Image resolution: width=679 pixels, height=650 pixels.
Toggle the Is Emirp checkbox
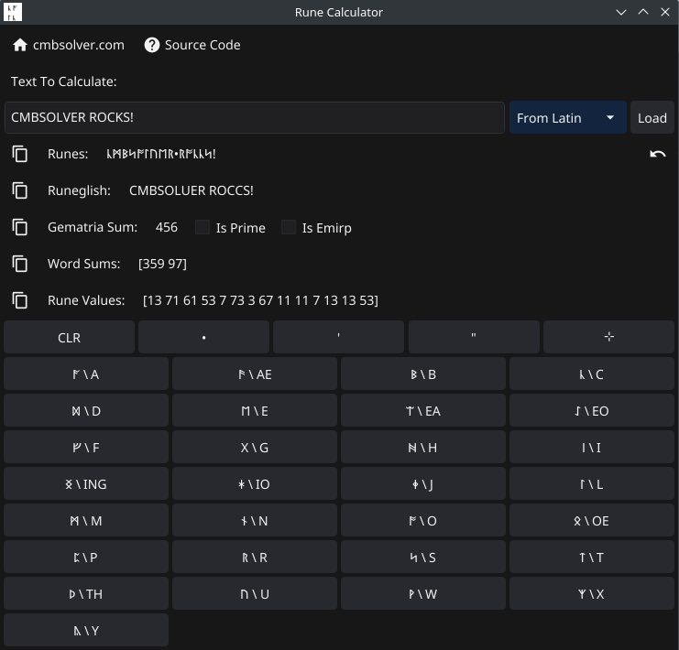289,227
